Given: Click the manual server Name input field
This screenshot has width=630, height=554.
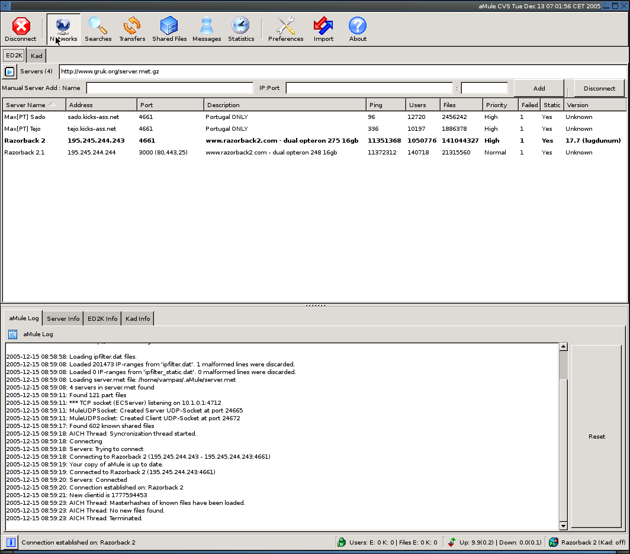Looking at the screenshot, I should click(x=169, y=88).
